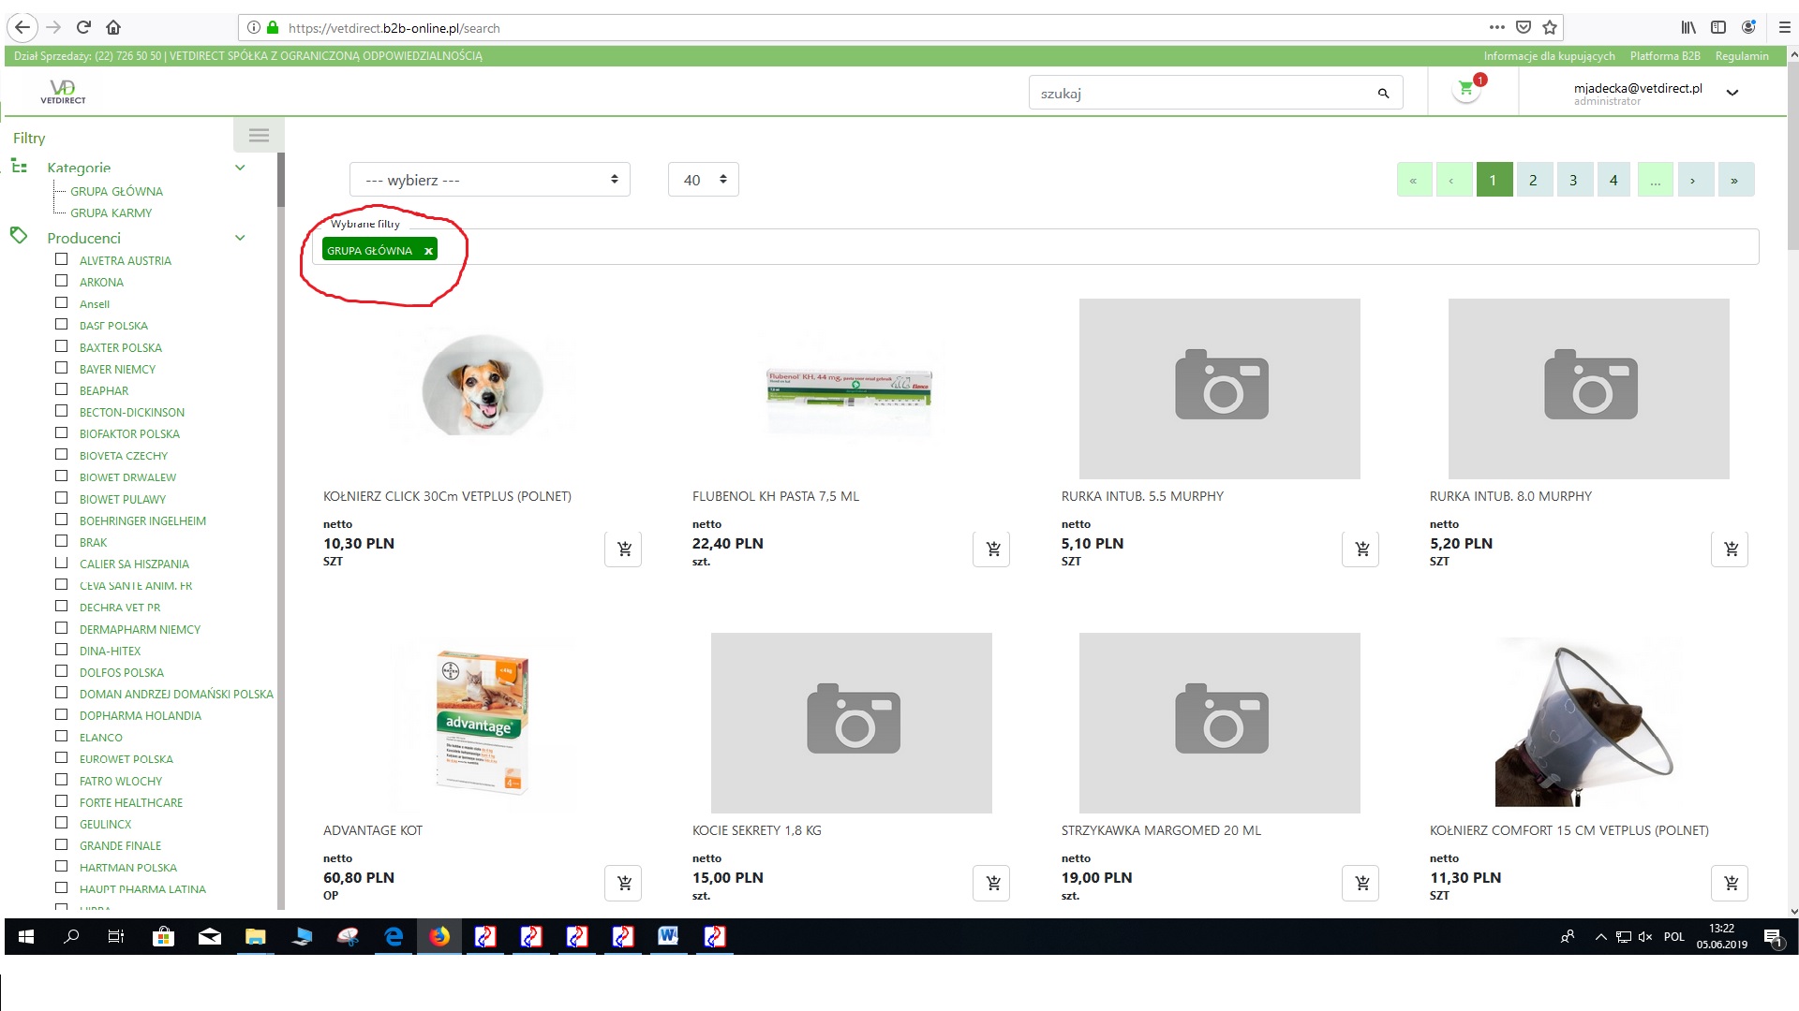
Task: Open Informacje dla kupujących link
Action: [1548, 56]
